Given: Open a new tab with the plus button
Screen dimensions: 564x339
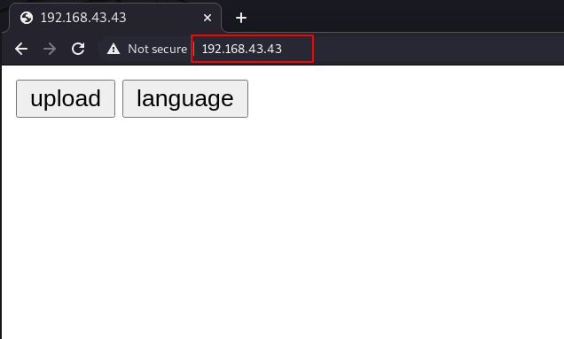Looking at the screenshot, I should click(x=241, y=18).
